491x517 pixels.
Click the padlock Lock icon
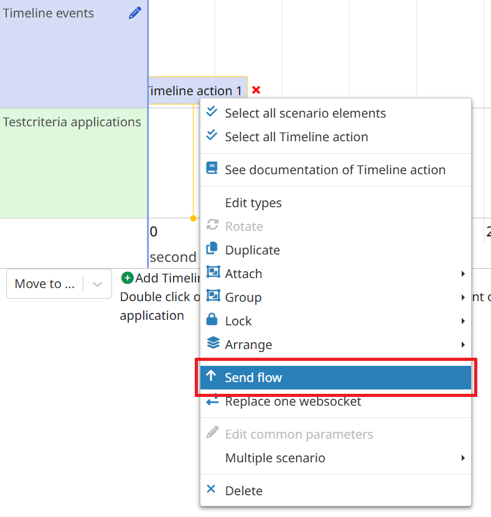pyautogui.click(x=212, y=319)
